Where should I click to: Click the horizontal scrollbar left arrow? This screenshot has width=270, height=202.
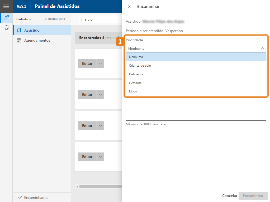[x=77, y=186]
